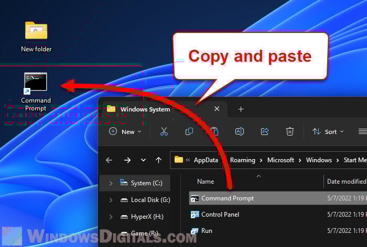Viewport: 367px width, 247px height.
Task: Click Run's 5/7/2022 date cell
Action: pos(347,231)
